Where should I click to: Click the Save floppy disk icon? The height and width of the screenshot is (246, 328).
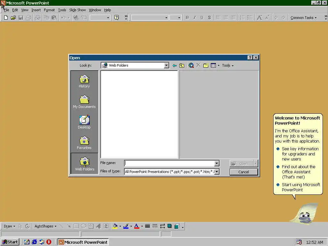pyautogui.click(x=21, y=18)
